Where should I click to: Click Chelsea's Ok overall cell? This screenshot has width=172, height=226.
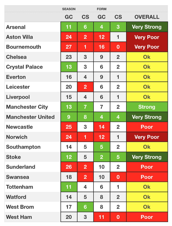coord(147,57)
